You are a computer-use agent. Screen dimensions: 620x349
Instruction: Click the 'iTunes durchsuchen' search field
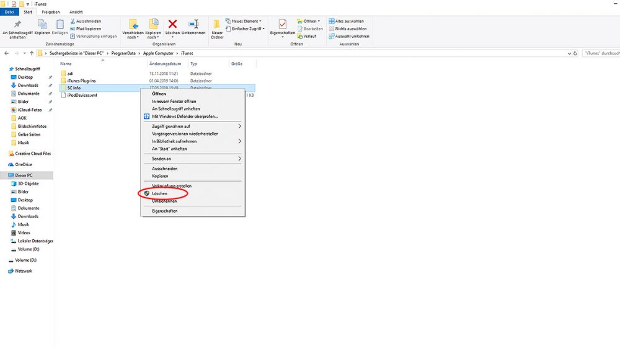click(601, 53)
